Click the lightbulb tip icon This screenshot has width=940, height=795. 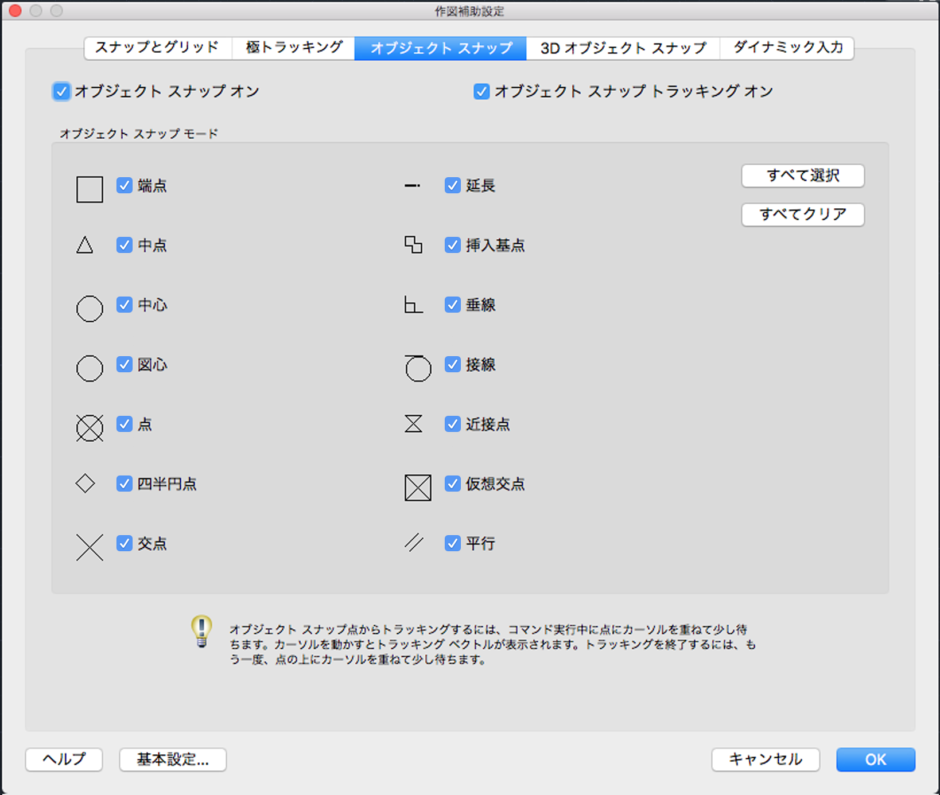[x=201, y=632]
